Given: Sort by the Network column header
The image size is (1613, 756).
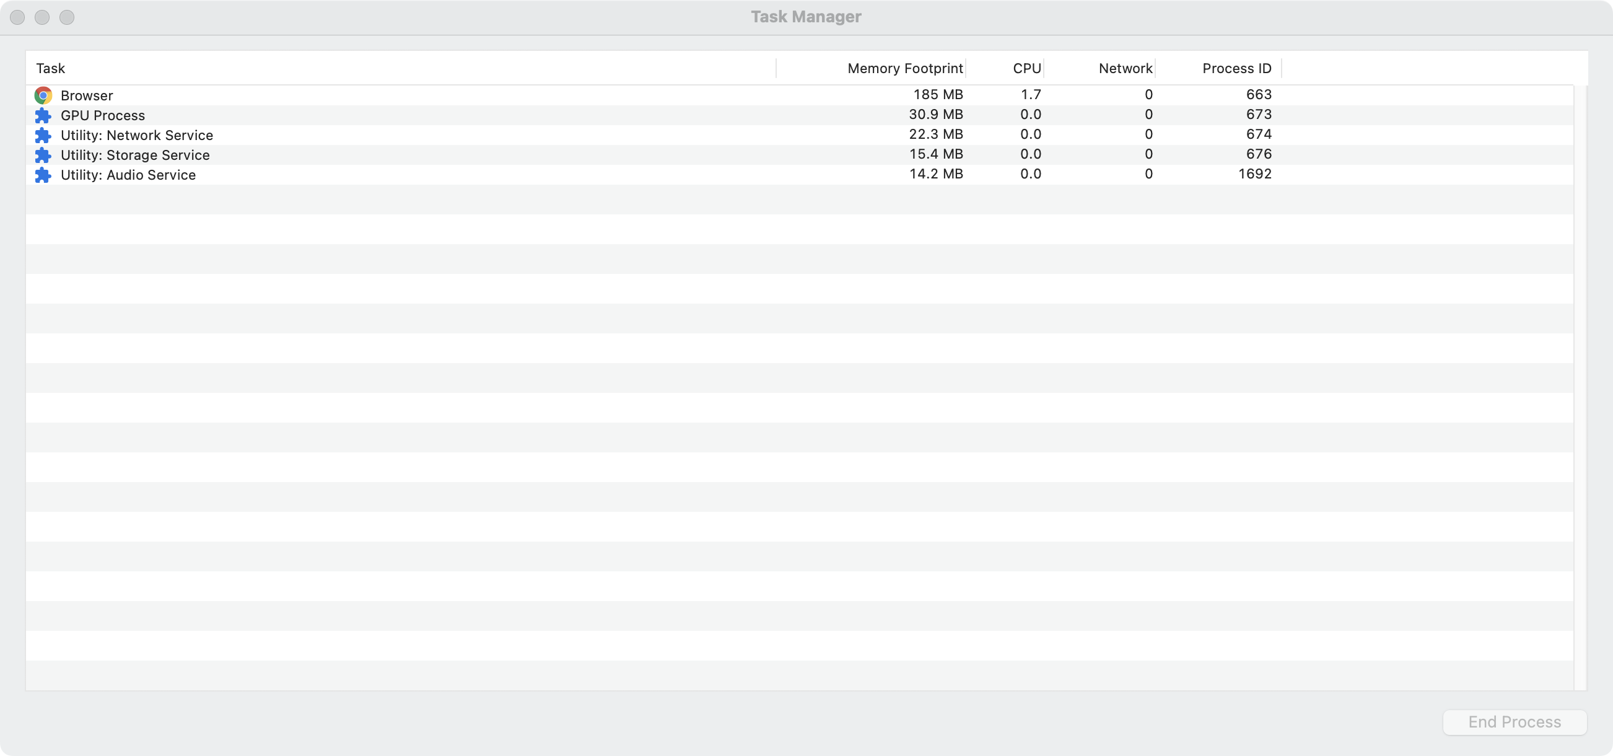Looking at the screenshot, I should tap(1125, 68).
